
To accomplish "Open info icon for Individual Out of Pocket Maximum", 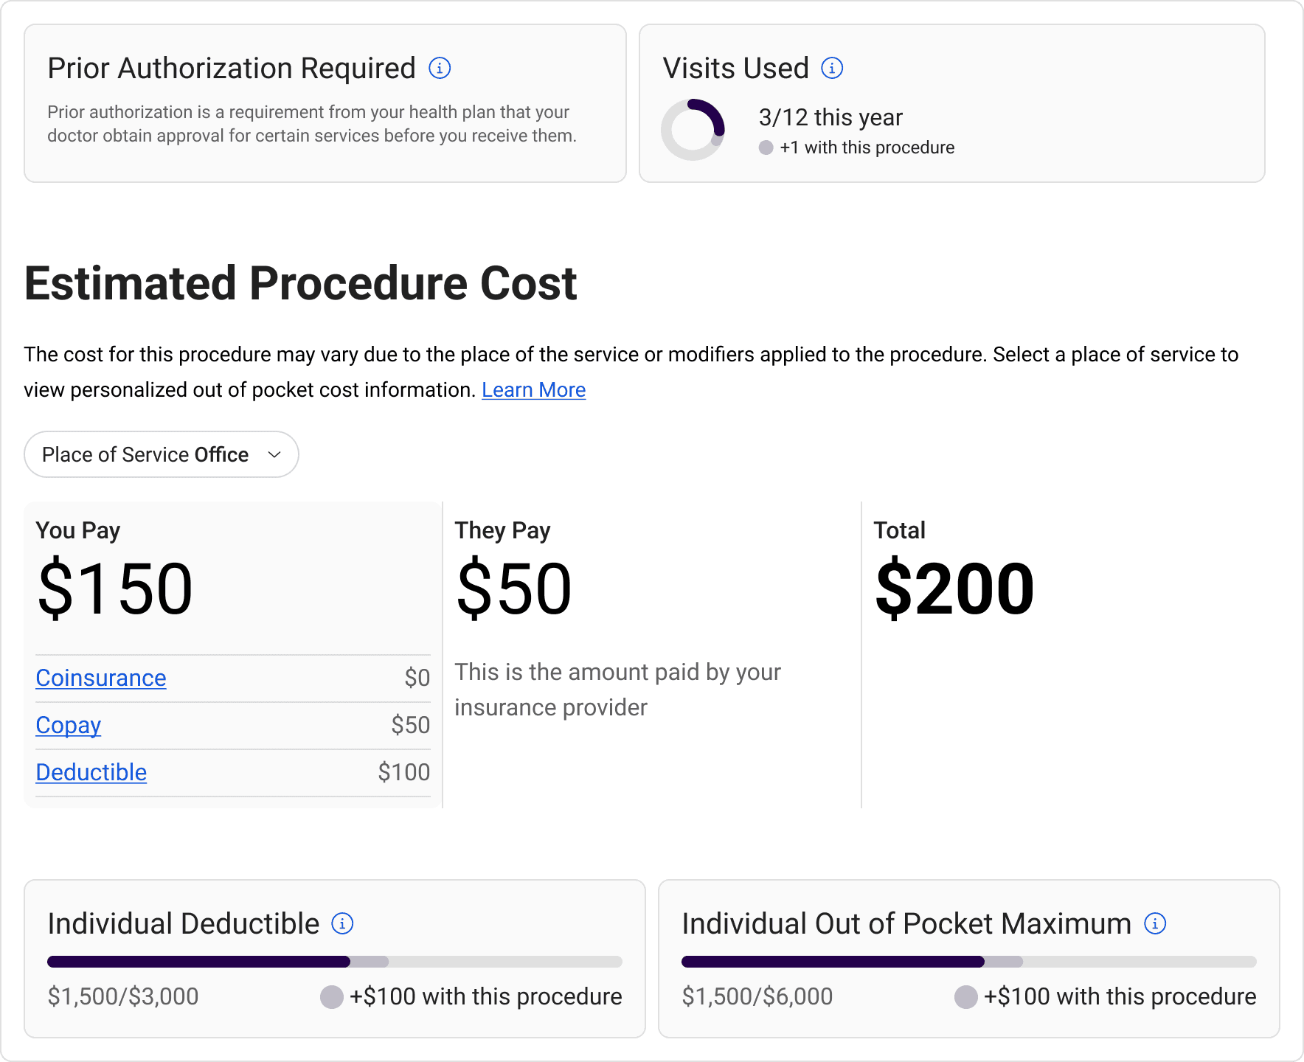I will 1155,923.
